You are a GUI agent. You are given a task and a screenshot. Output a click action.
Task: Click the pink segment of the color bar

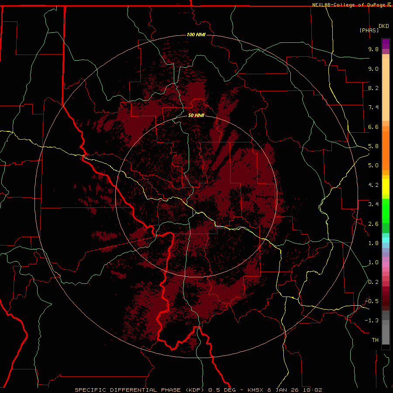[x=386, y=265]
